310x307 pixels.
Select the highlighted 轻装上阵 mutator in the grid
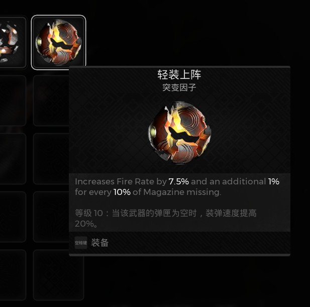pyautogui.click(x=58, y=42)
